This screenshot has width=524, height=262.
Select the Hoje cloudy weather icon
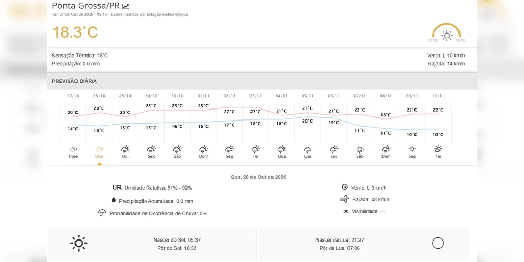tap(73, 149)
